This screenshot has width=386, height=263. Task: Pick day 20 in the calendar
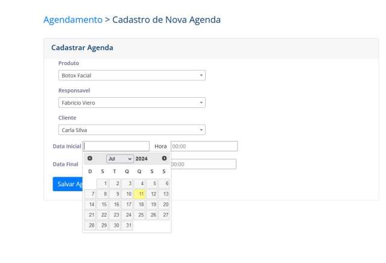tap(164, 204)
